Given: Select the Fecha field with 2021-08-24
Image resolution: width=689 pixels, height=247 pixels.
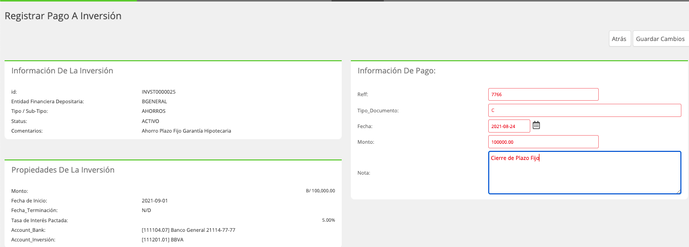Looking at the screenshot, I should (x=509, y=126).
